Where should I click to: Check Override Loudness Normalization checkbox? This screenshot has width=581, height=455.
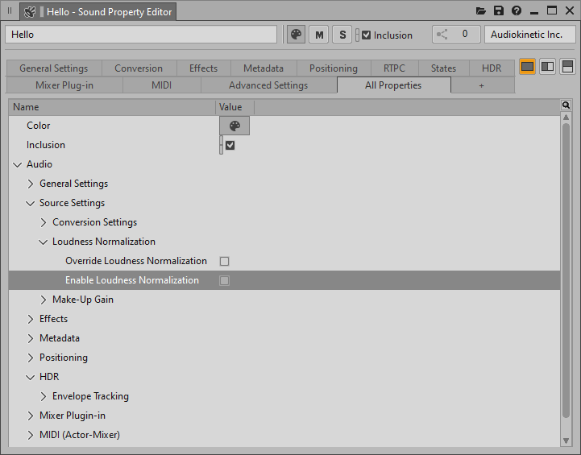click(225, 261)
